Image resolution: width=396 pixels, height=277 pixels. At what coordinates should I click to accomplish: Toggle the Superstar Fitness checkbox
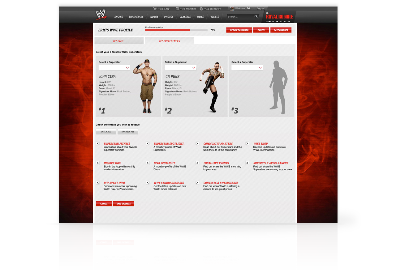click(x=98, y=143)
